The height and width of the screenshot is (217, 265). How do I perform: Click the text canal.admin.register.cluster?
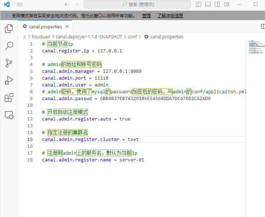pos(81,139)
